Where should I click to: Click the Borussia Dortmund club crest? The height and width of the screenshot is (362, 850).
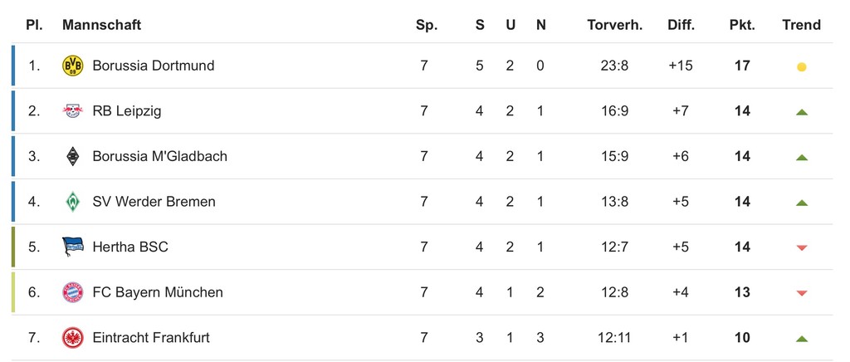coord(73,66)
